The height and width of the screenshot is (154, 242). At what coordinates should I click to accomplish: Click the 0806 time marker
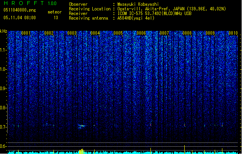coord(141,33)
